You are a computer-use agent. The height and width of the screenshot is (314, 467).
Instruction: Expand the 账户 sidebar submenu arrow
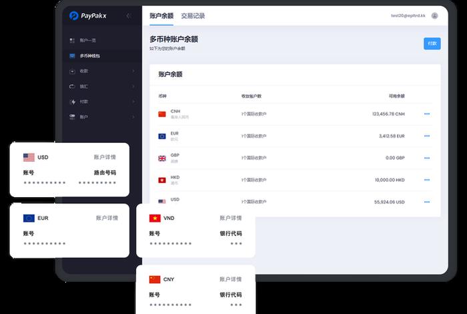133,117
